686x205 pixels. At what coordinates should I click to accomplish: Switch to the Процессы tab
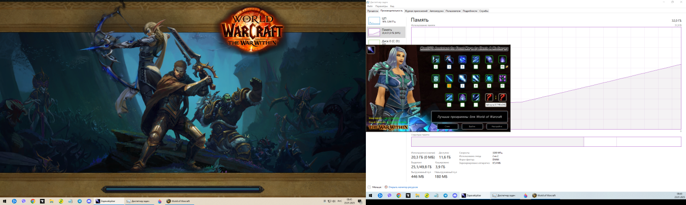coord(372,11)
